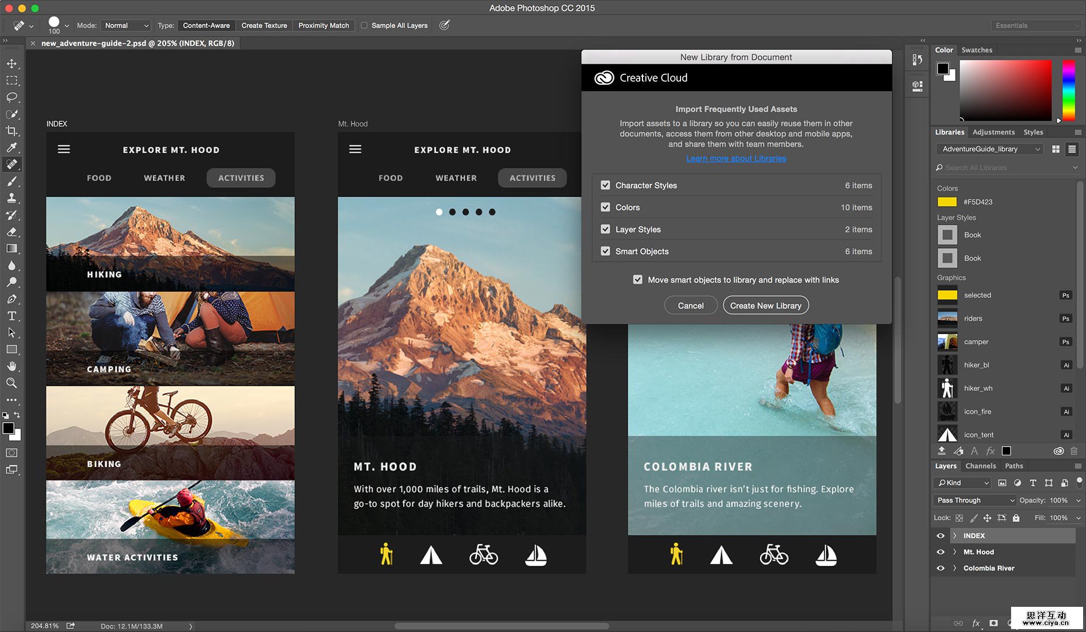Viewport: 1086px width, 632px height.
Task: Select the Lasso tool
Action: click(x=12, y=97)
